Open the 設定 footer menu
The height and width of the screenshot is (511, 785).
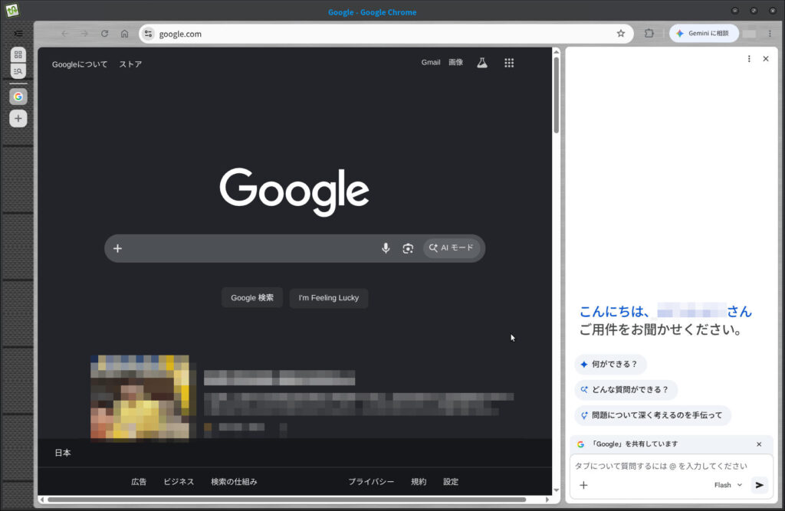(451, 481)
